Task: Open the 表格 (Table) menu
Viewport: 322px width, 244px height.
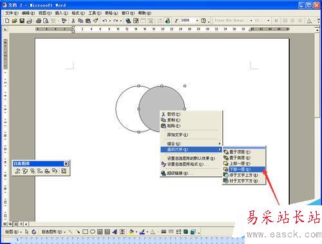Action: 111,13
